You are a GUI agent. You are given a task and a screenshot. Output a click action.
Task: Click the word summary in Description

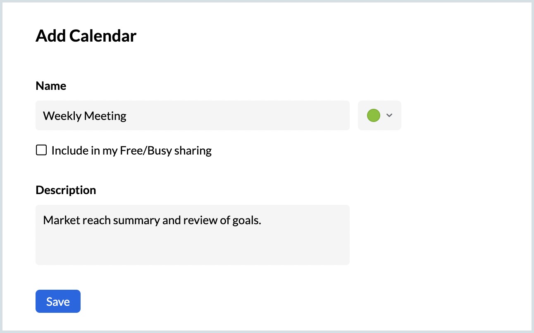click(136, 220)
